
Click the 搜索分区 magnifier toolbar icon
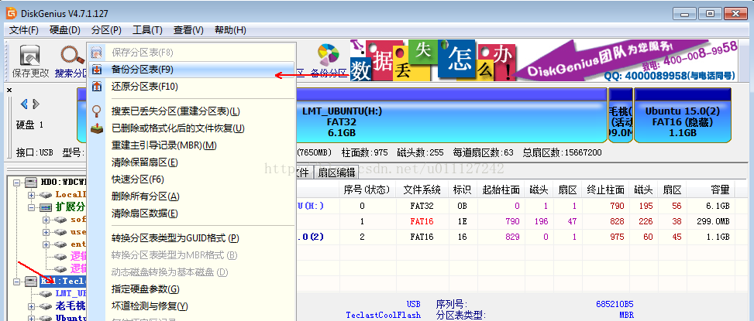(72, 56)
